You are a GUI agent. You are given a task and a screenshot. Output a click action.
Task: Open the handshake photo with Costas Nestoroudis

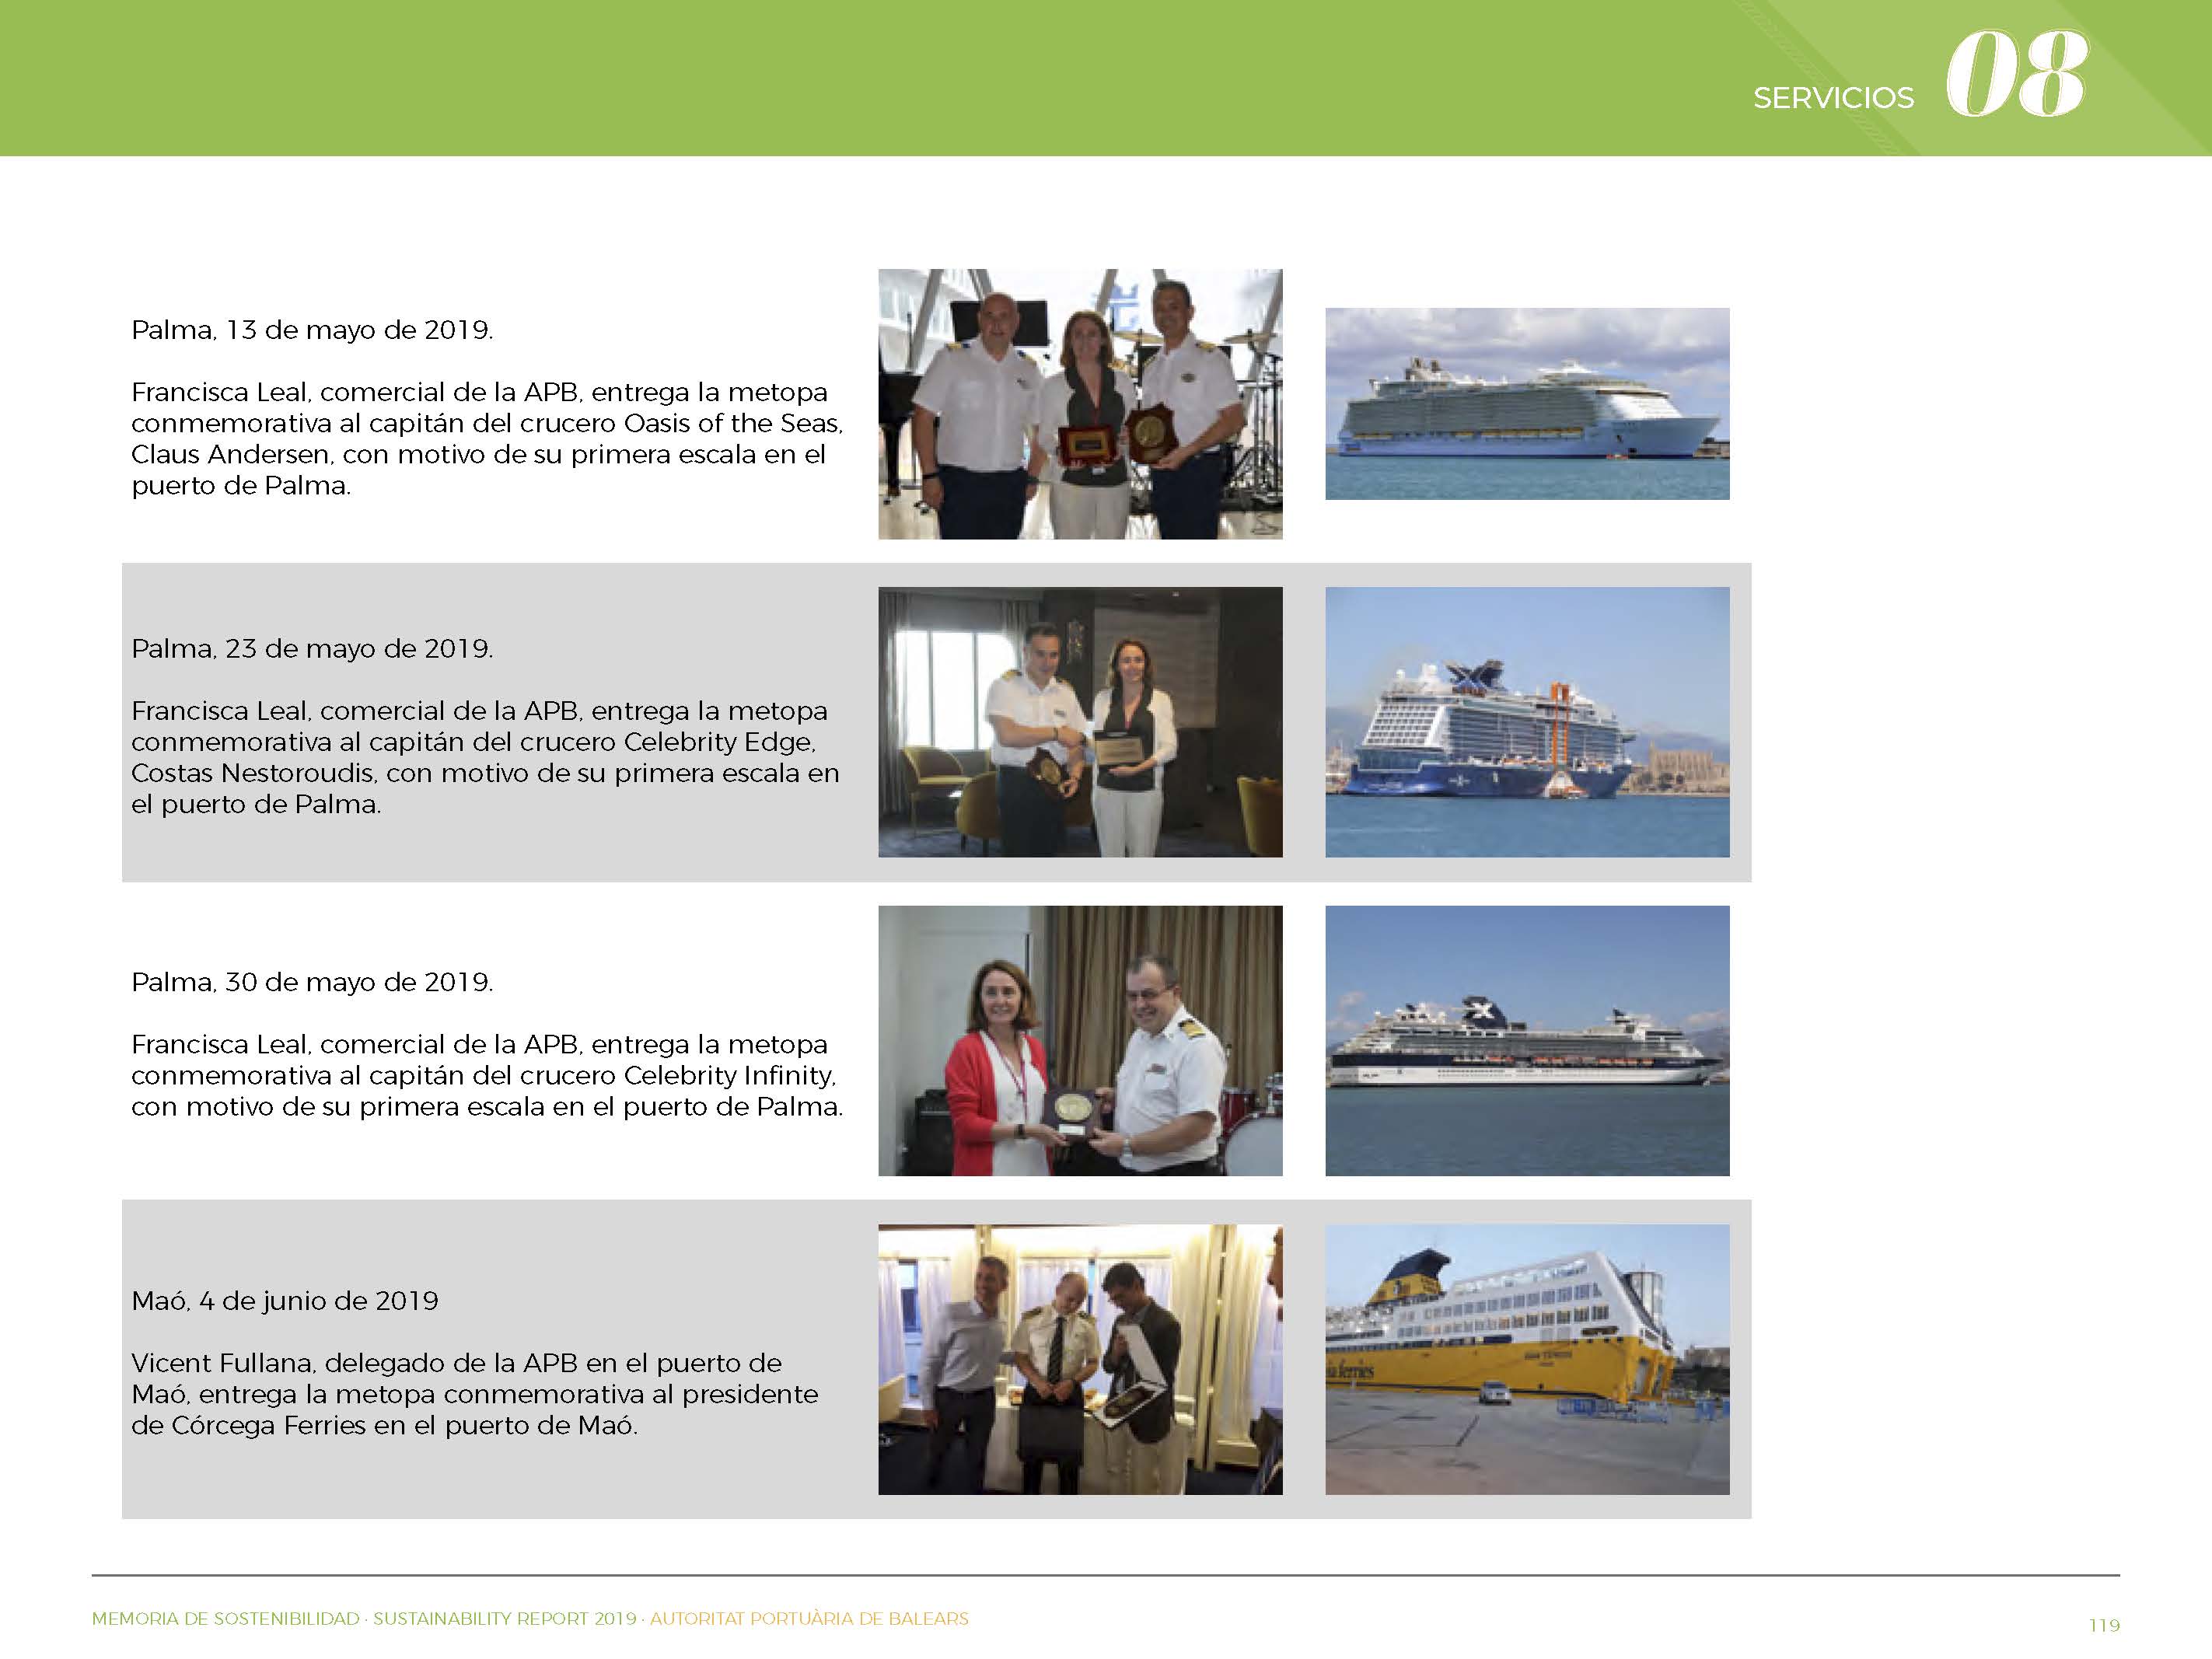click(x=1080, y=722)
